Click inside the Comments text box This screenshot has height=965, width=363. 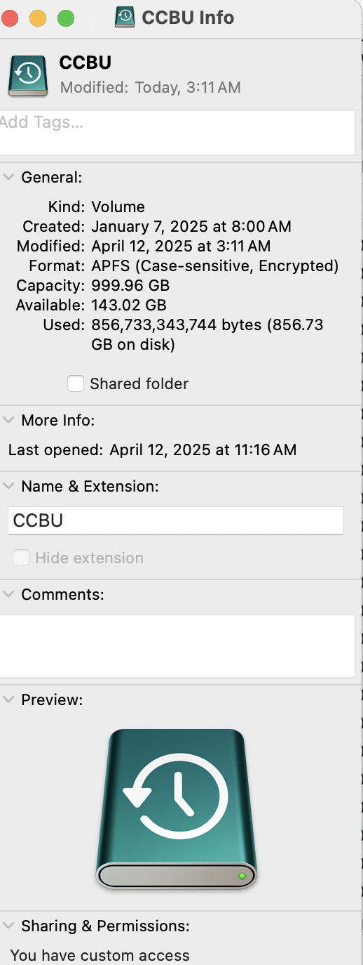click(177, 646)
